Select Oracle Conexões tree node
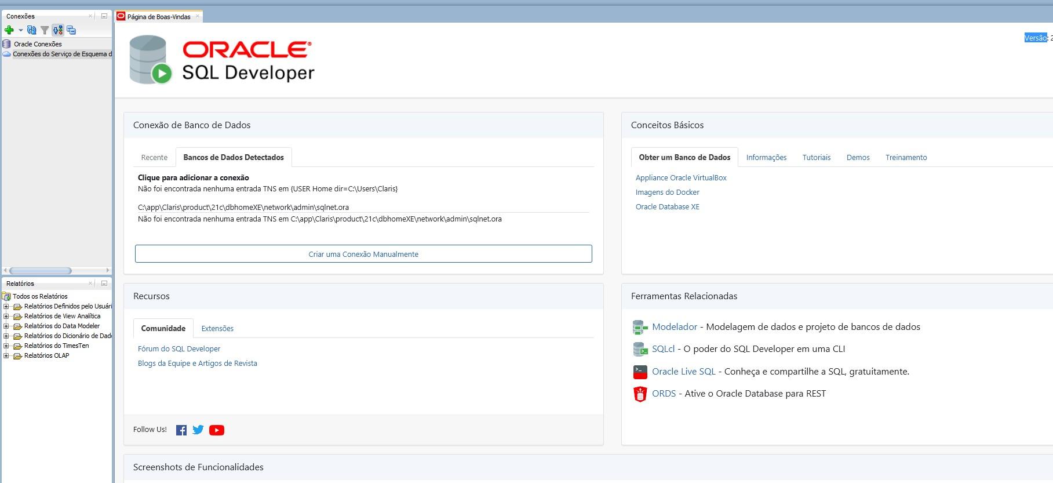This screenshot has width=1053, height=483. click(x=38, y=44)
